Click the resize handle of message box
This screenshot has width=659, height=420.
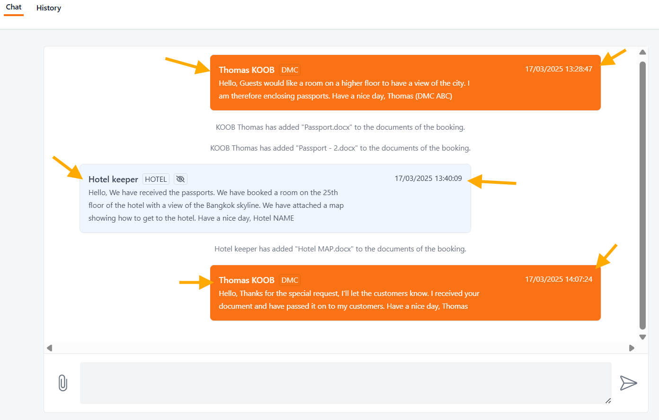(x=608, y=401)
